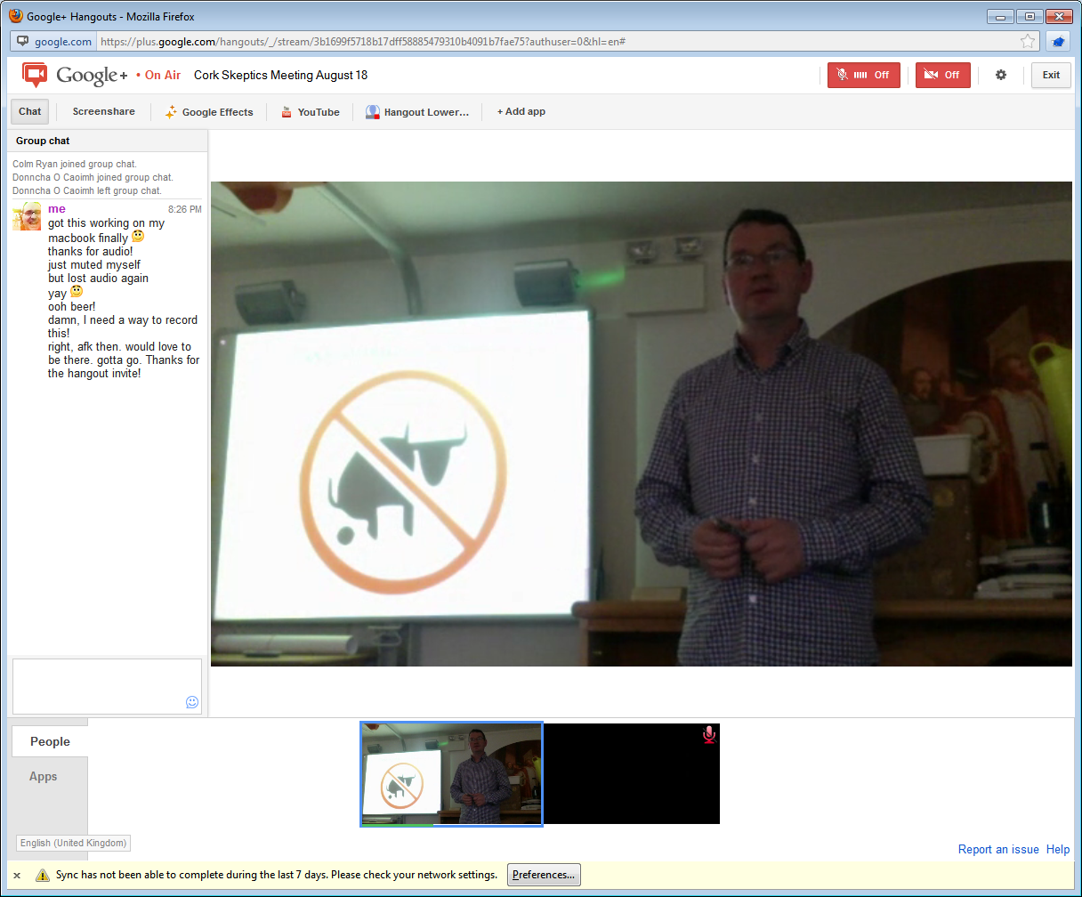Viewport: 1082px width, 897px height.
Task: Open Hangout Lower Third app
Action: pyautogui.click(x=416, y=112)
